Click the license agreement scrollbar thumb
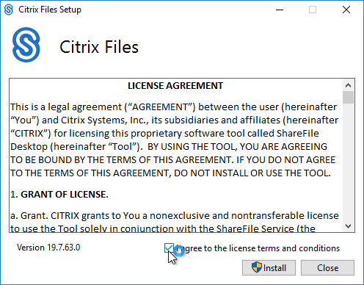This screenshot has width=364, height=285. (x=348, y=97)
